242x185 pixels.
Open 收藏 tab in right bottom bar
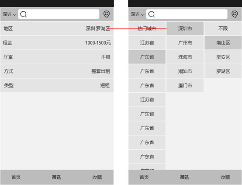pos(225,177)
